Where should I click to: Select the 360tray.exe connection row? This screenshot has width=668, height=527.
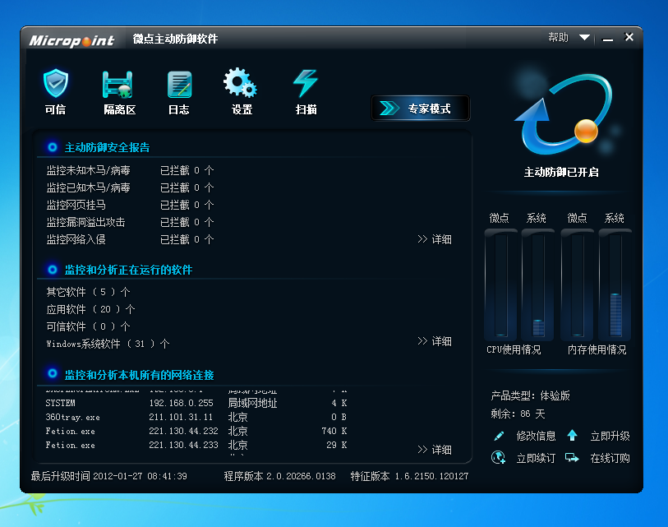(196, 417)
